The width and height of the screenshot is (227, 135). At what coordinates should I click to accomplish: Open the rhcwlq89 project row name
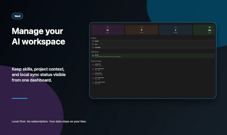[98, 47]
